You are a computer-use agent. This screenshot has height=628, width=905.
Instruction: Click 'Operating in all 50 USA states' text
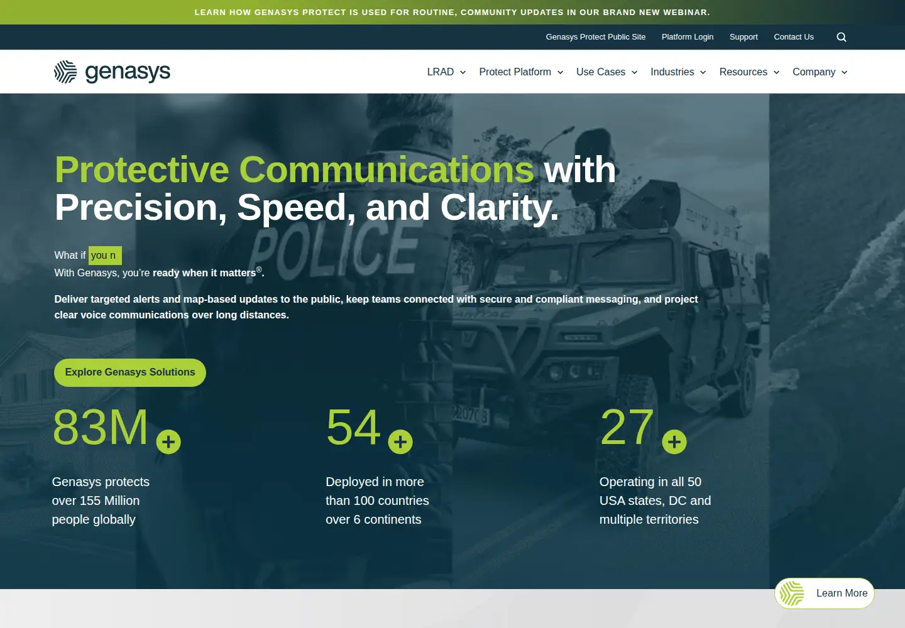point(655,501)
